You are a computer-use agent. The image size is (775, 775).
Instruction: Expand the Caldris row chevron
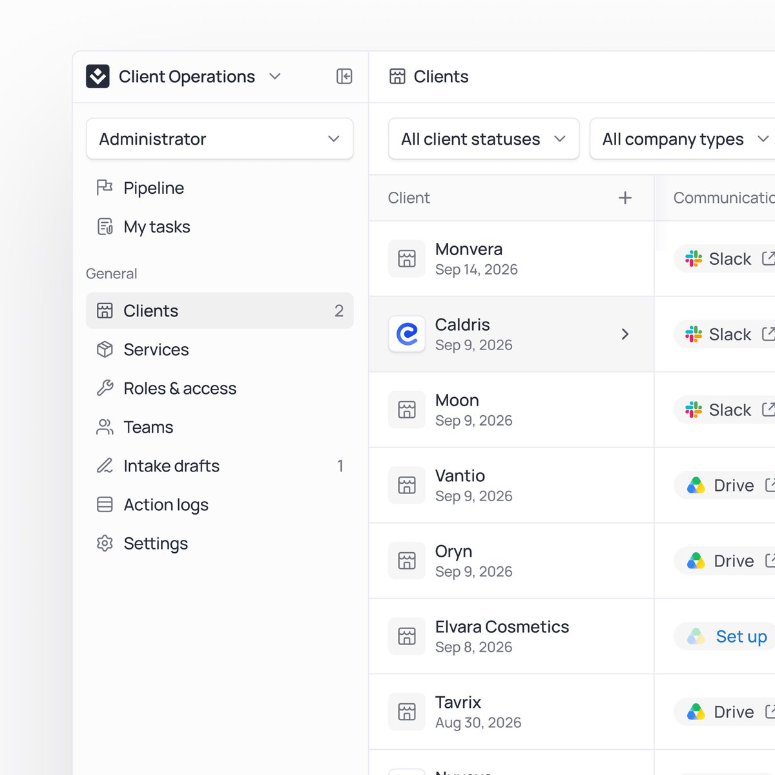click(625, 334)
